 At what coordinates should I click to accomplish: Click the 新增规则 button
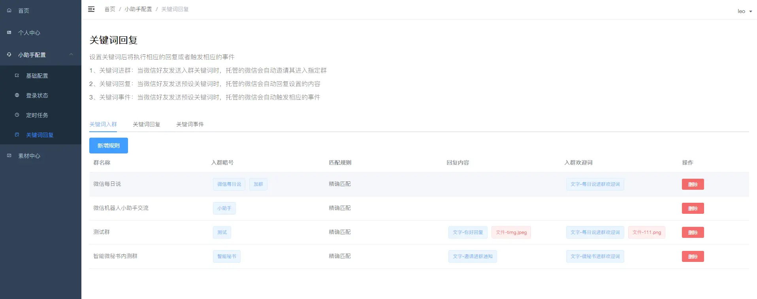pyautogui.click(x=109, y=146)
